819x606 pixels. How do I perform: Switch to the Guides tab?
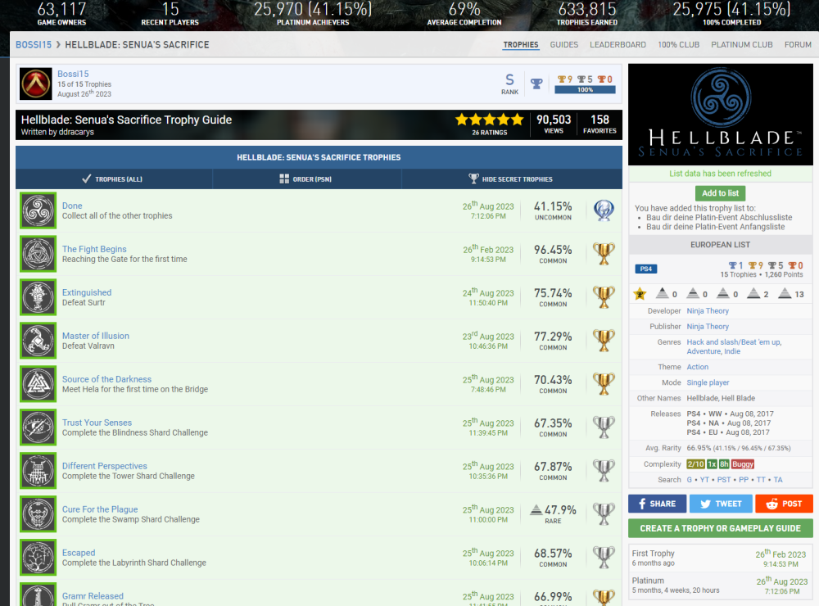coord(563,45)
